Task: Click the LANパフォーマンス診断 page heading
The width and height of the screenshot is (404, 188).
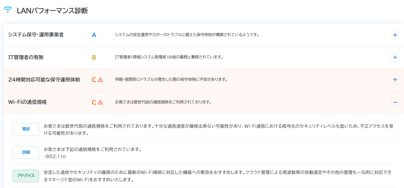Action: tap(52, 11)
